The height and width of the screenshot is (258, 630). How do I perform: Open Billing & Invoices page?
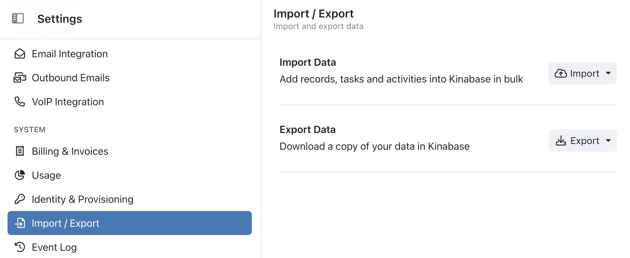coord(130,151)
